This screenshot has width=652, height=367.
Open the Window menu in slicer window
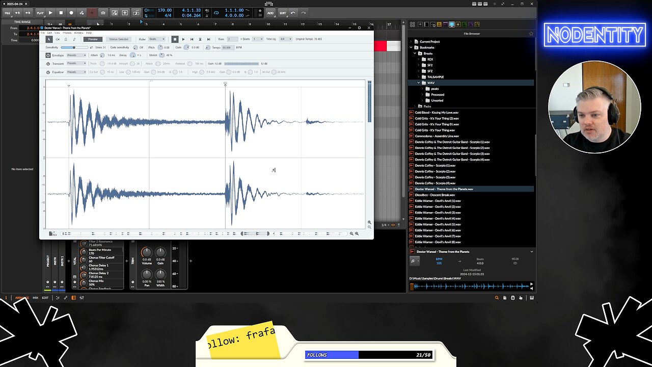(x=78, y=33)
